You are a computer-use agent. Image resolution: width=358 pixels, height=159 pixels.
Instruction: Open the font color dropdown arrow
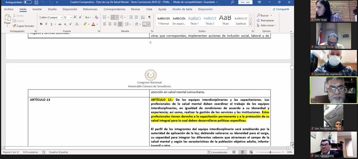97,24
